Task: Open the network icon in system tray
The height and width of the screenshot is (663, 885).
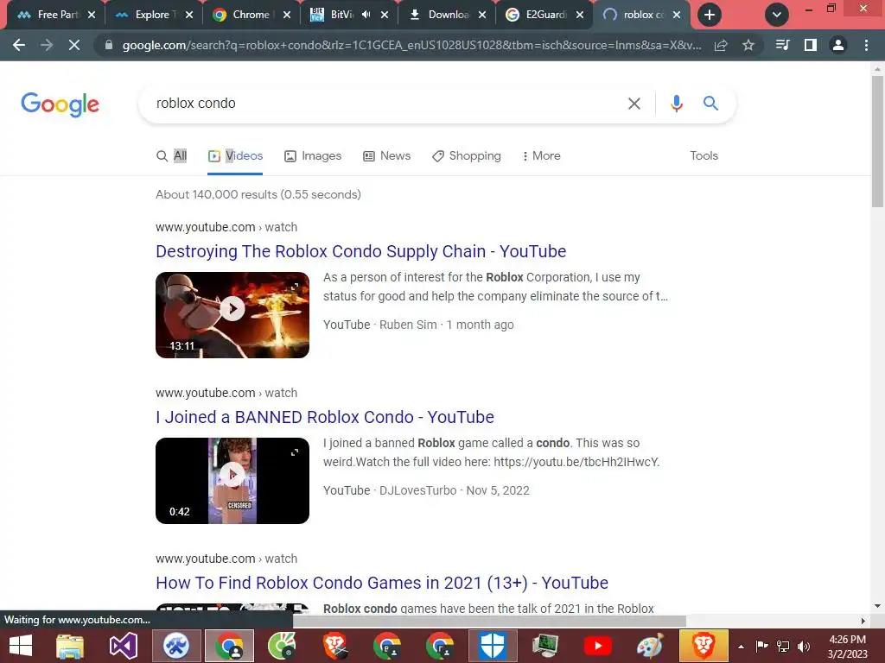Action: [x=783, y=647]
